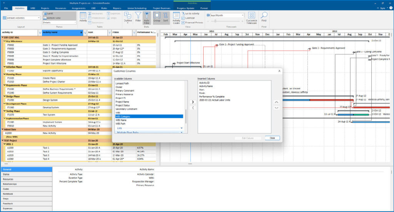Select Longest Path in Available Columns
The image size is (394, 212).
[x=122, y=83]
